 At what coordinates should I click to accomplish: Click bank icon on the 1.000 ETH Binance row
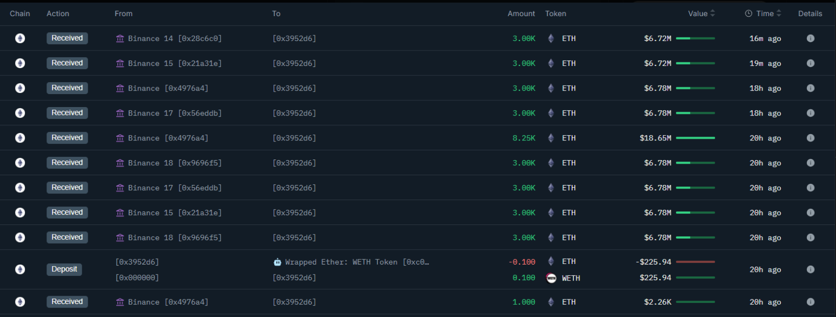coord(120,302)
